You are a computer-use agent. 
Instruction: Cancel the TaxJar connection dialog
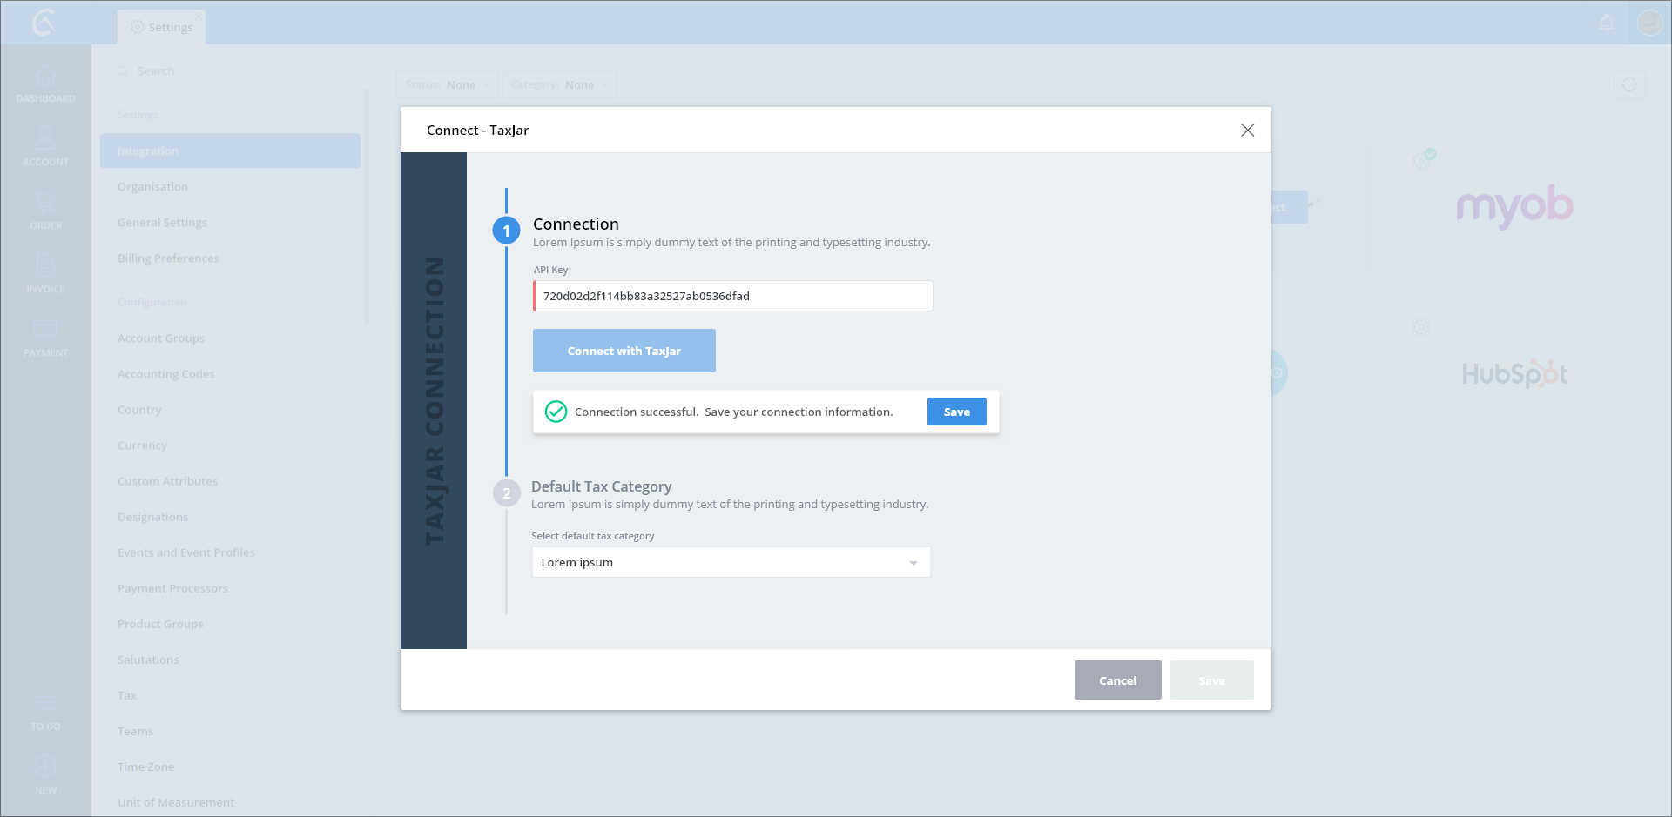coord(1117,680)
